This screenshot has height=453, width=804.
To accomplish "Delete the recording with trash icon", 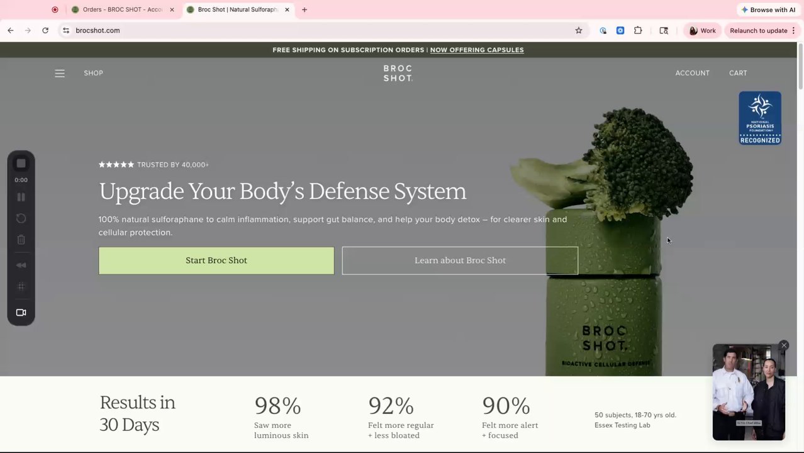I will (x=21, y=240).
